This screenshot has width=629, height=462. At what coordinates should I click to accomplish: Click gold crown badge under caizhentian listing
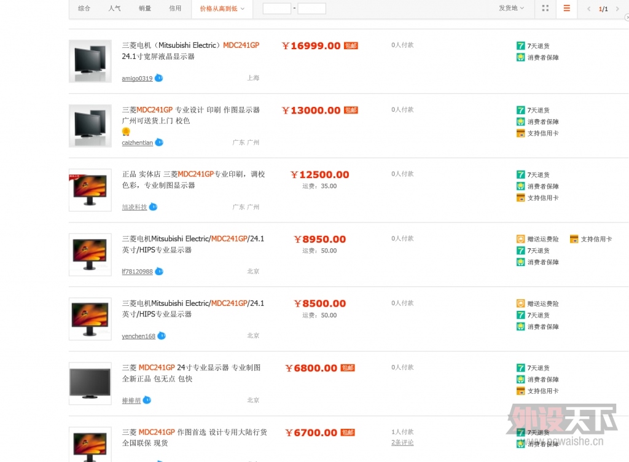click(126, 131)
